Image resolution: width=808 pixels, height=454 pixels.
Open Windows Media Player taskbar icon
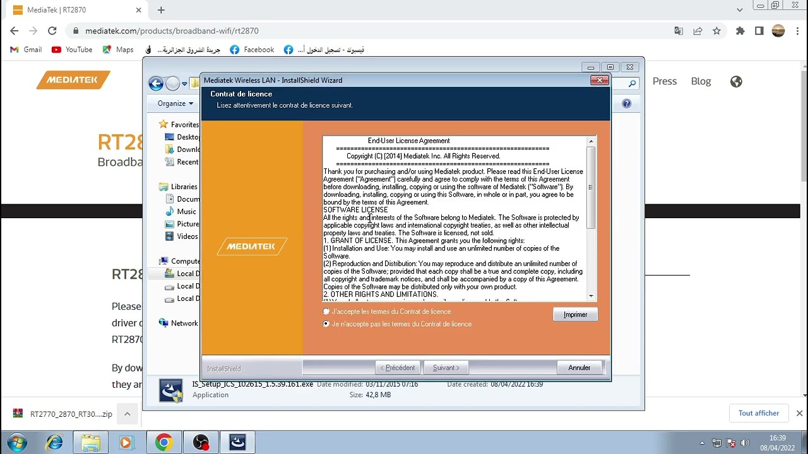[x=126, y=443]
